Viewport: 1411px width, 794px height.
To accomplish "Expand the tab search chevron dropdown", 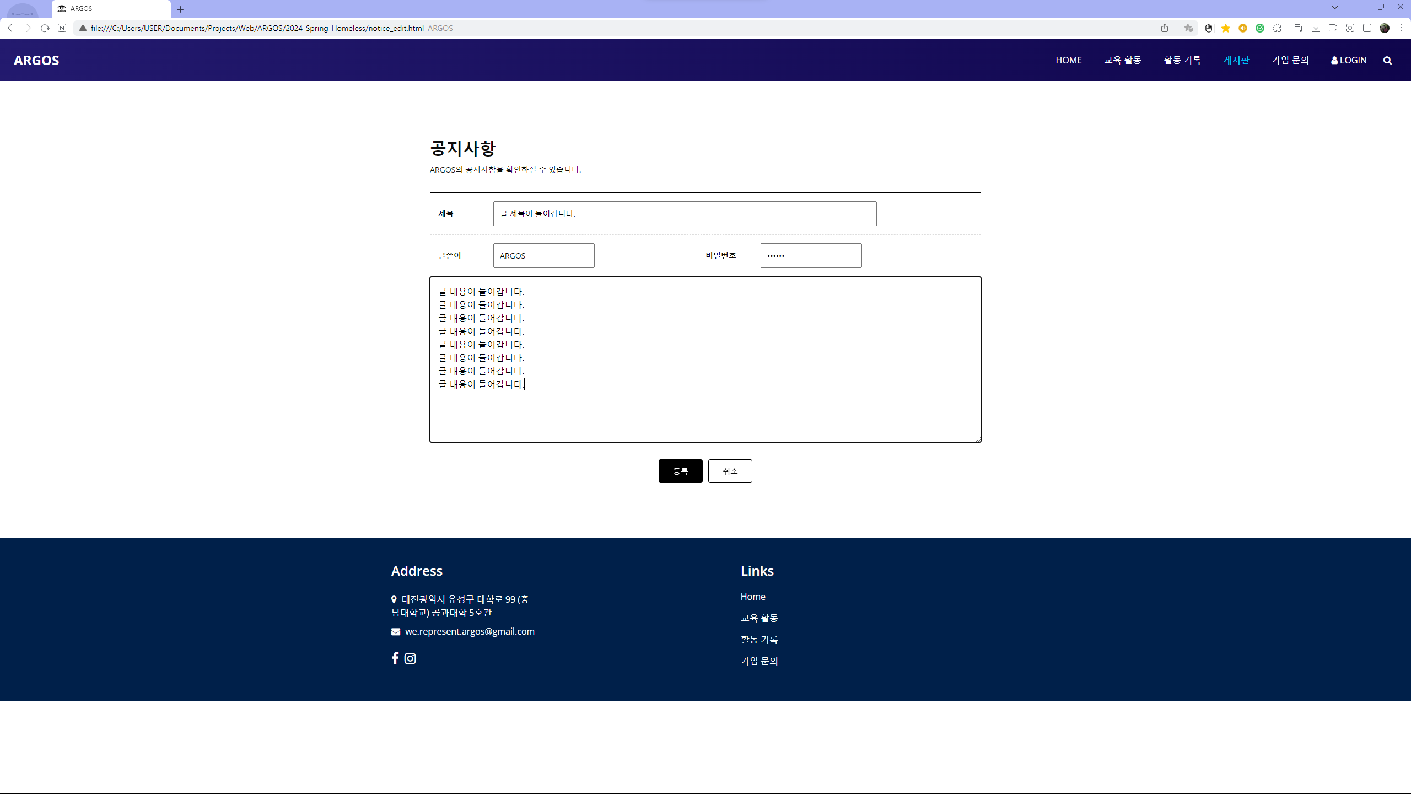I will pos(1335,8).
